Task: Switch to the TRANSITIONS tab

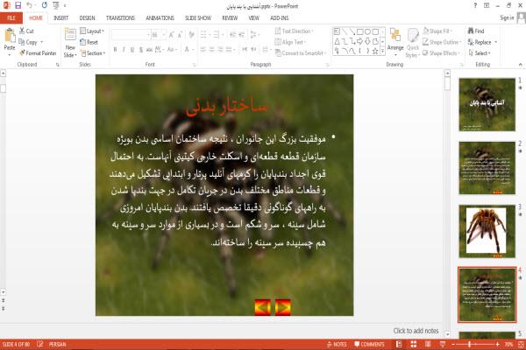Action: coord(120,18)
